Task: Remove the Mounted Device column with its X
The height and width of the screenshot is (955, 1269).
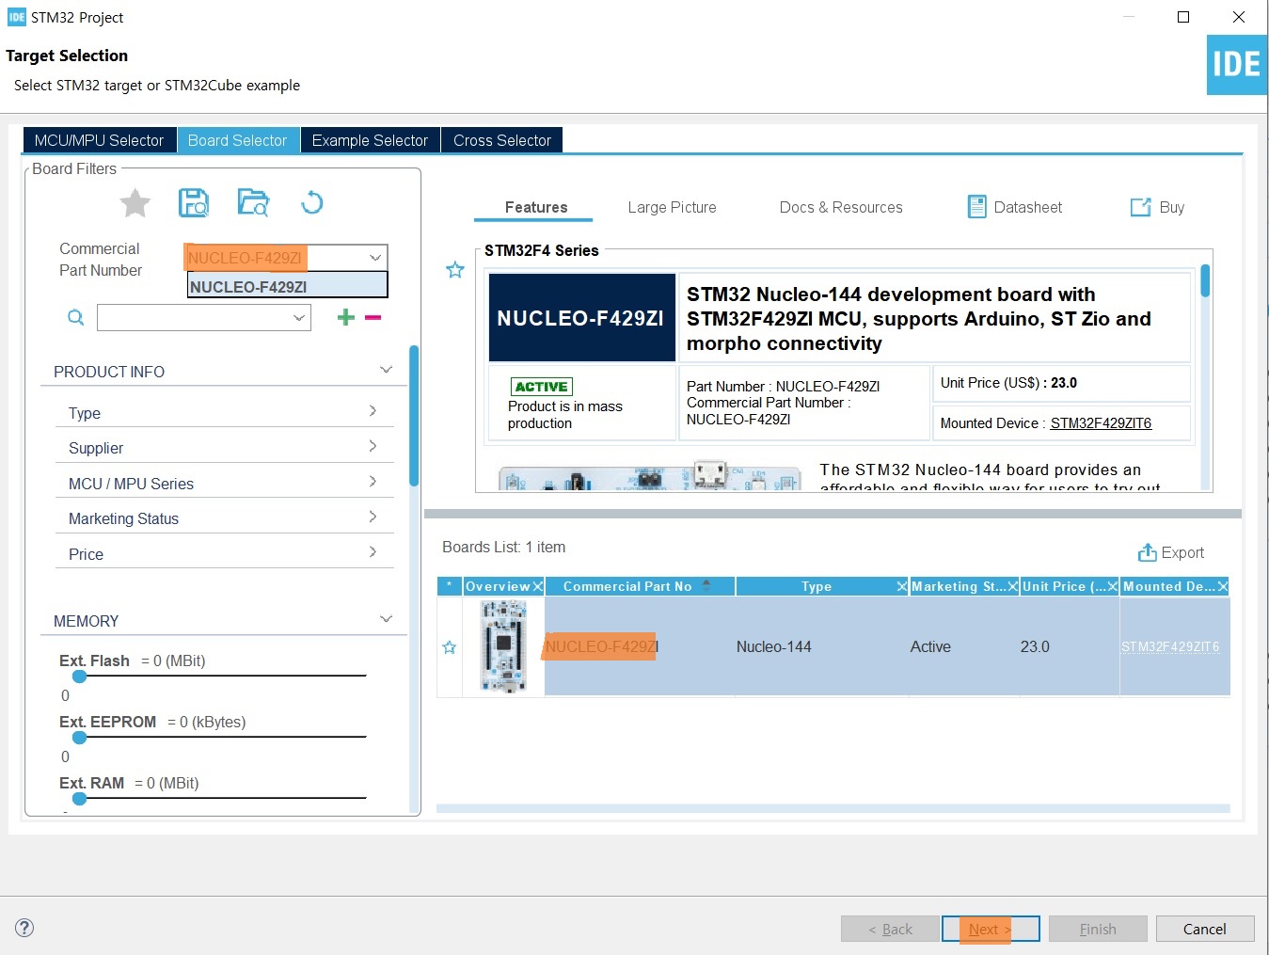Action: pos(1223,586)
